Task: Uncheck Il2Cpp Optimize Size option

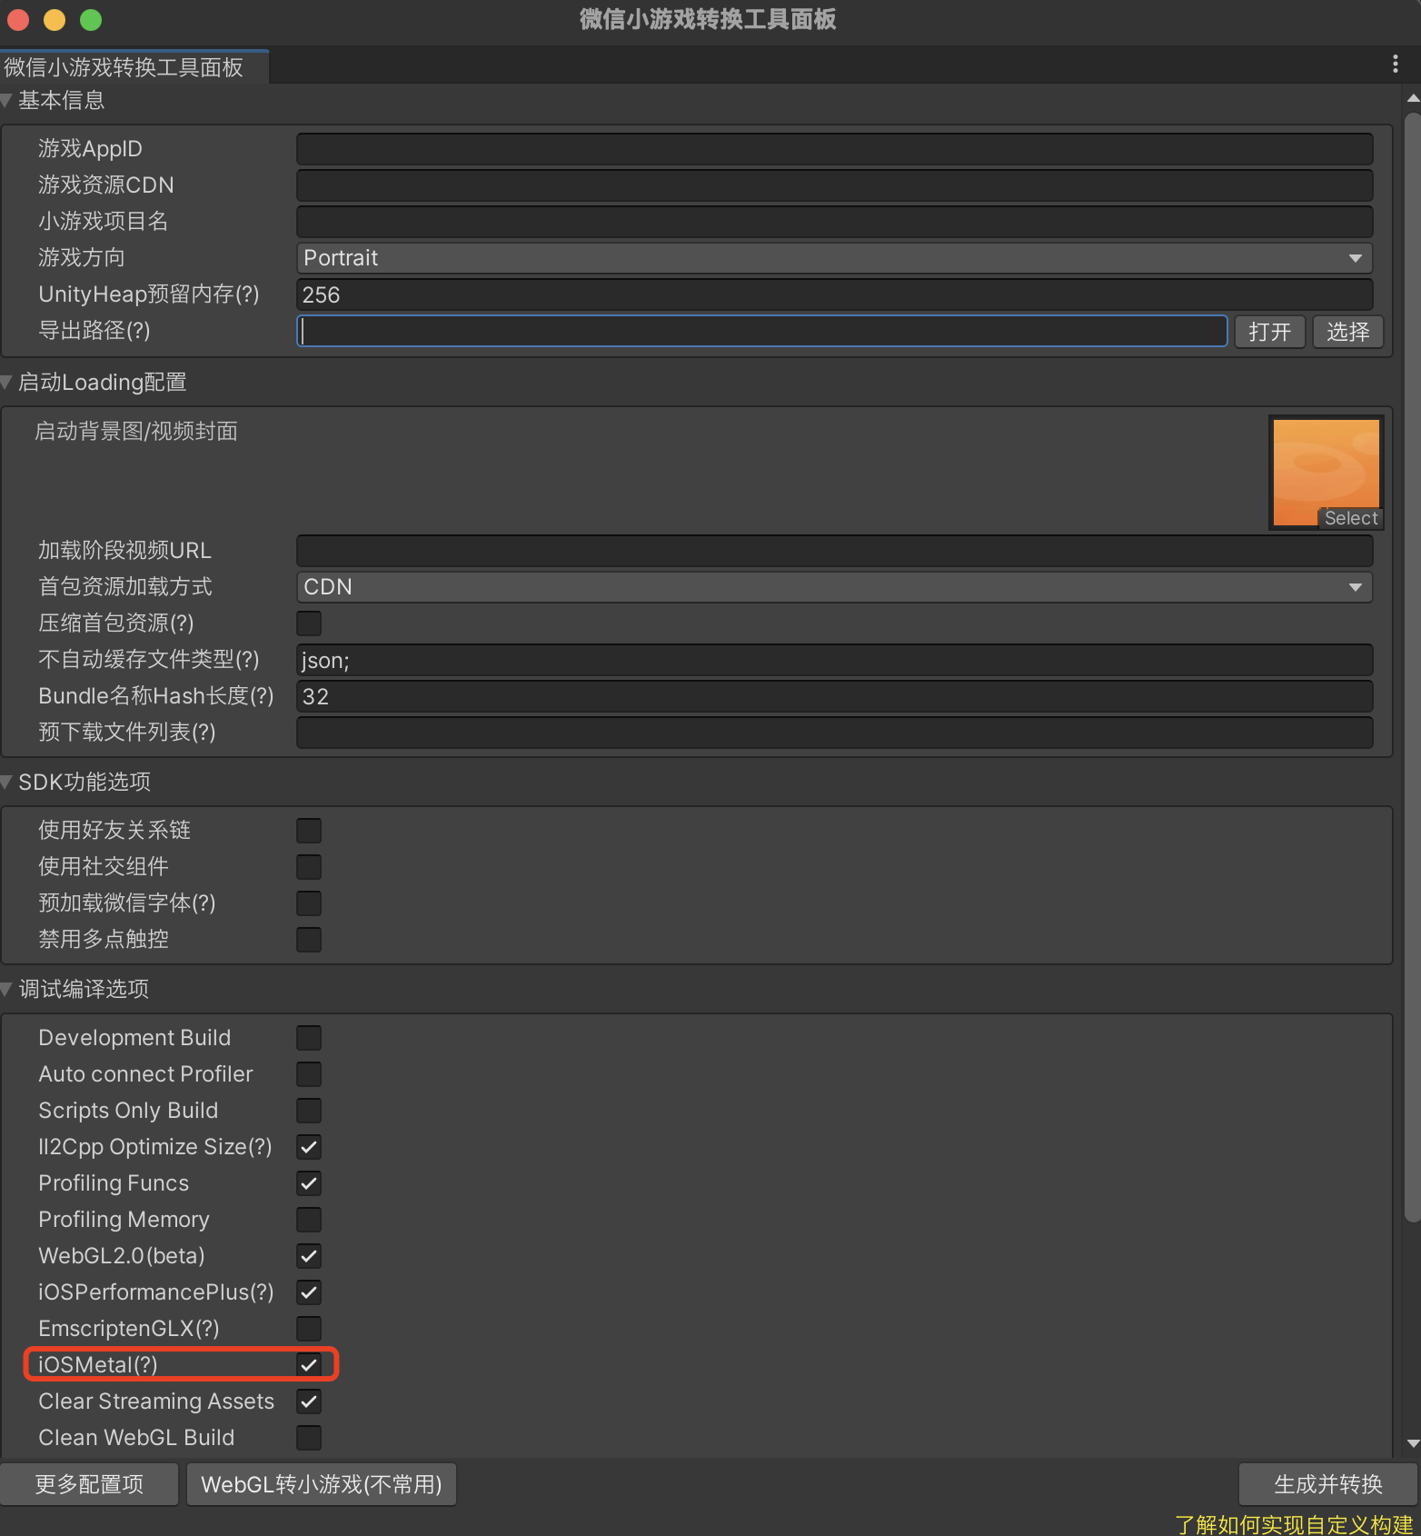Action: tap(309, 1147)
